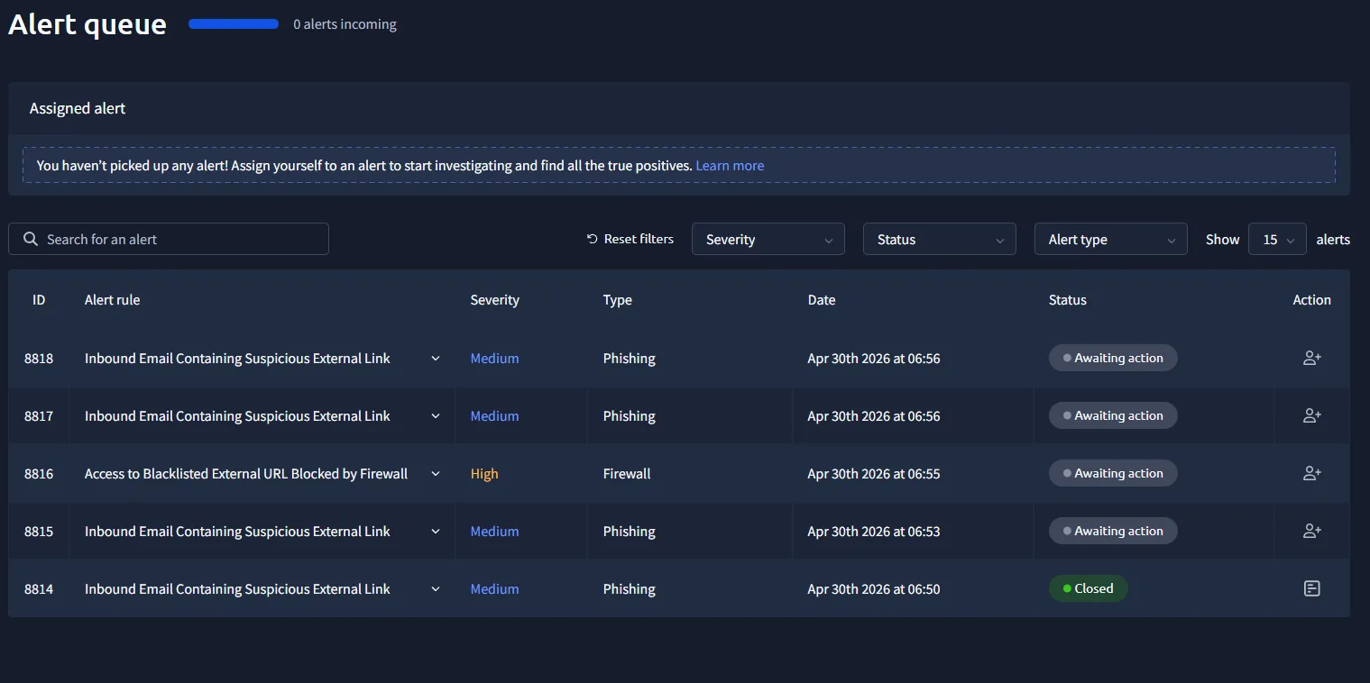Select the High severity label of alert 8816

tap(484, 474)
